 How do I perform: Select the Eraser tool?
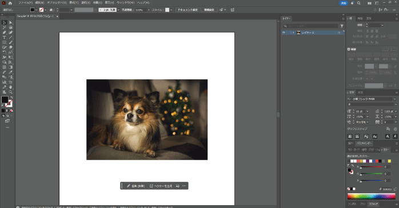11,47
